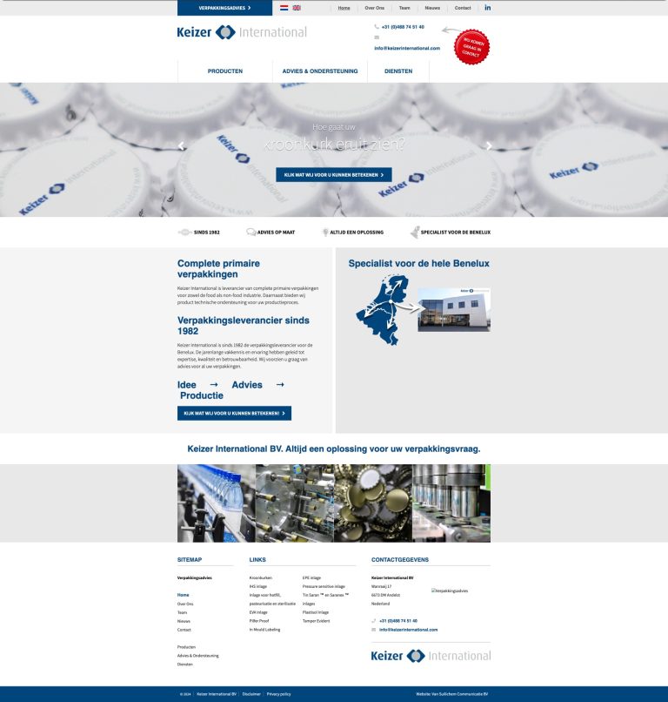Click Team in the footer sitemap

(182, 612)
